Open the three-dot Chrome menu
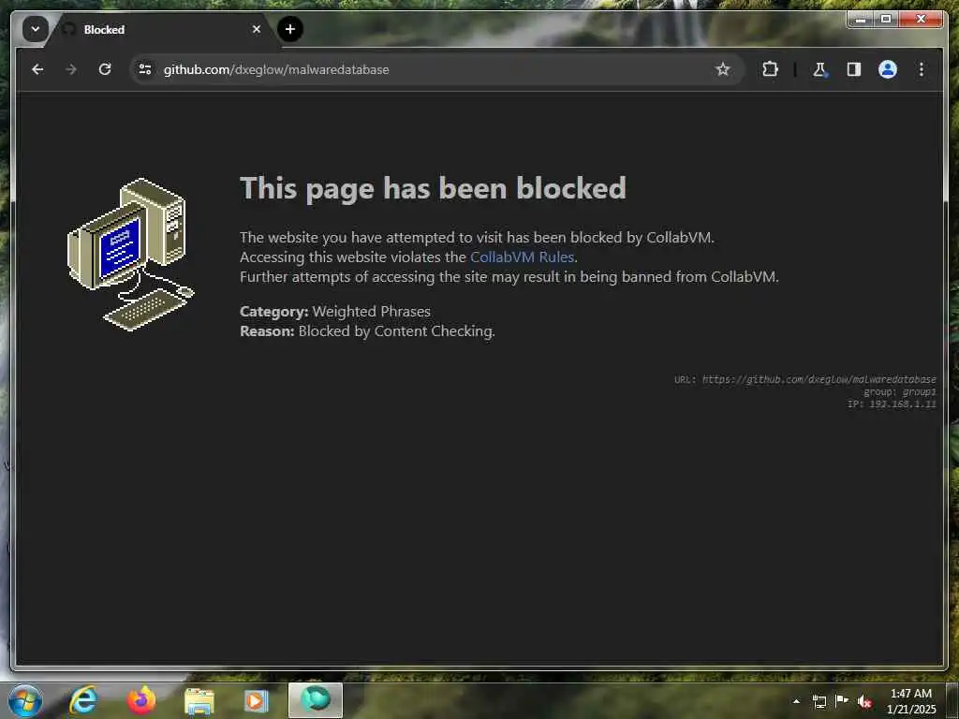Image resolution: width=959 pixels, height=719 pixels. [922, 69]
